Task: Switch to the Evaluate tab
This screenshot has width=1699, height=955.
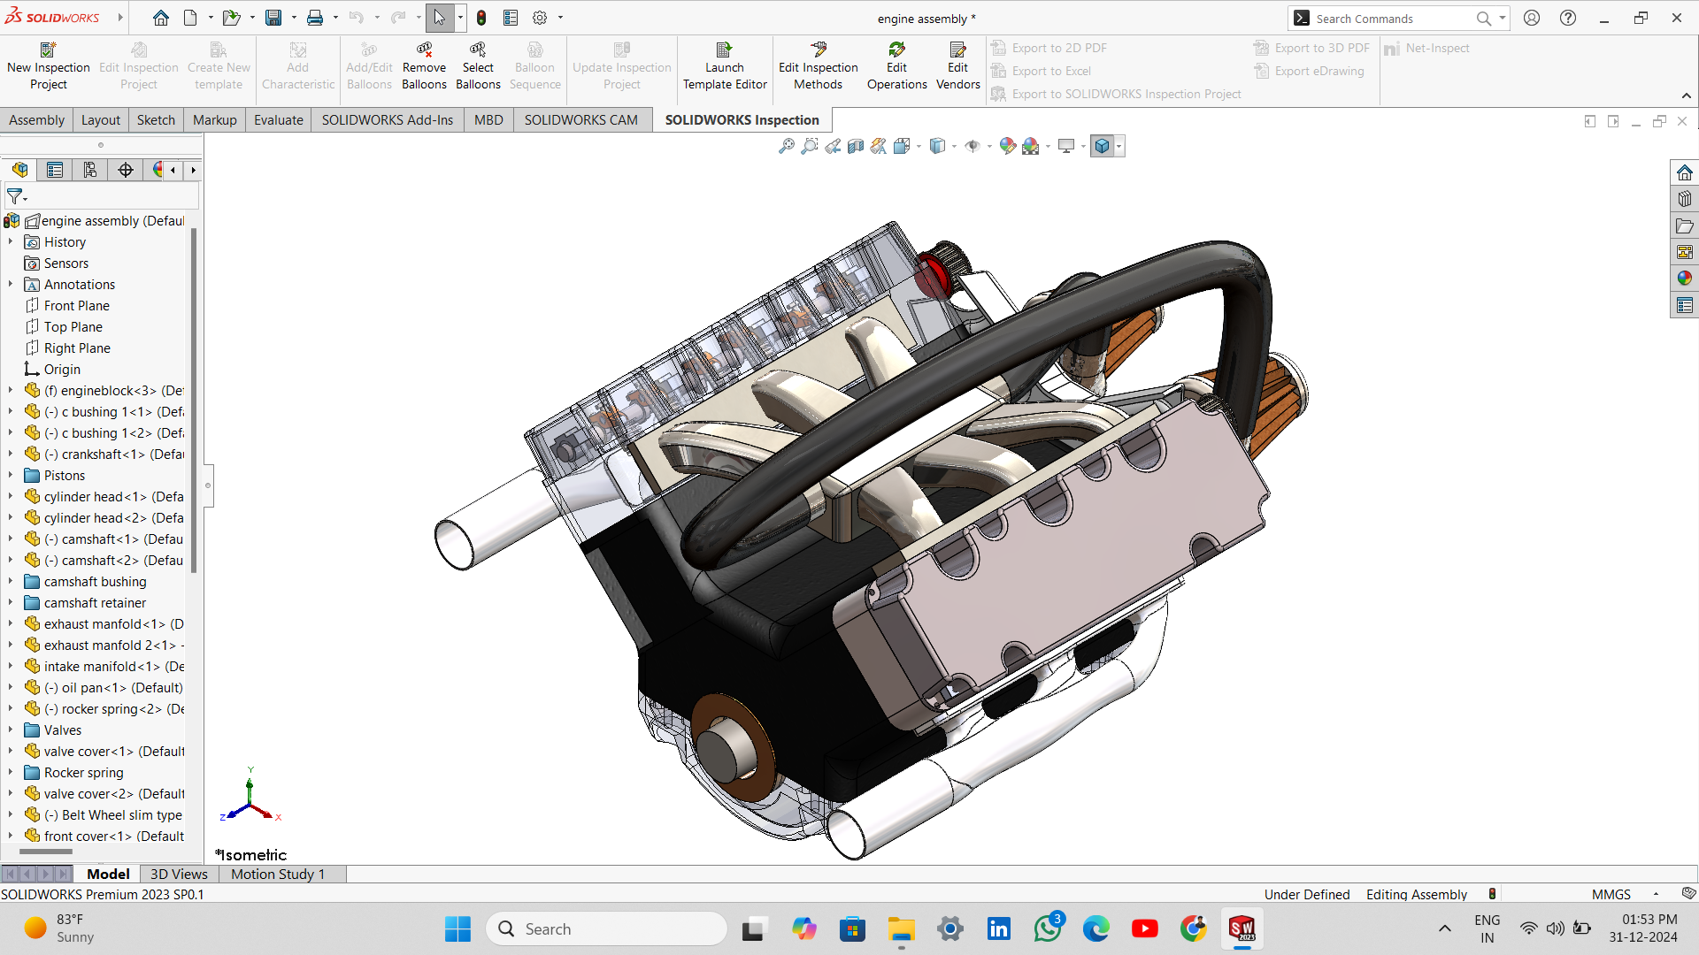Action: click(278, 120)
